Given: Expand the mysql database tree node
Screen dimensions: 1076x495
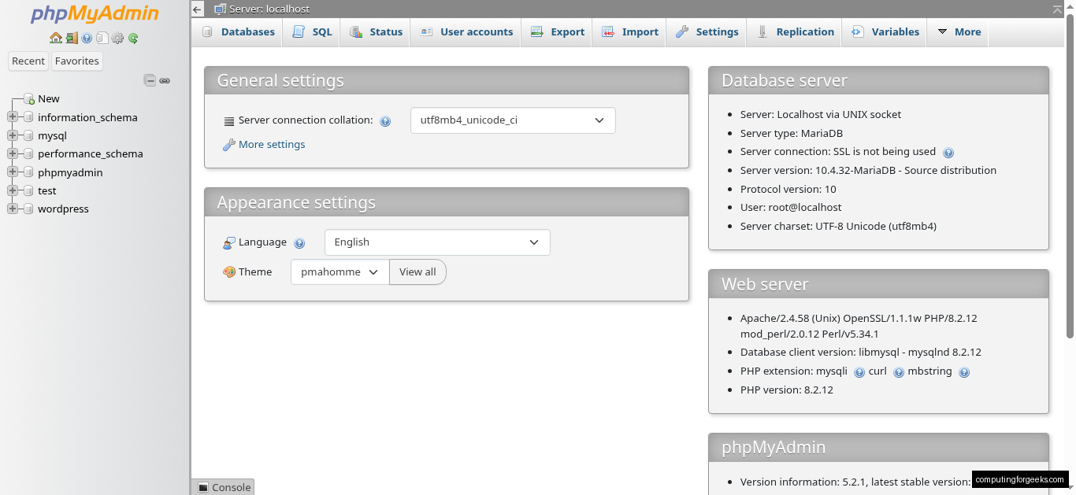Looking at the screenshot, I should point(13,135).
